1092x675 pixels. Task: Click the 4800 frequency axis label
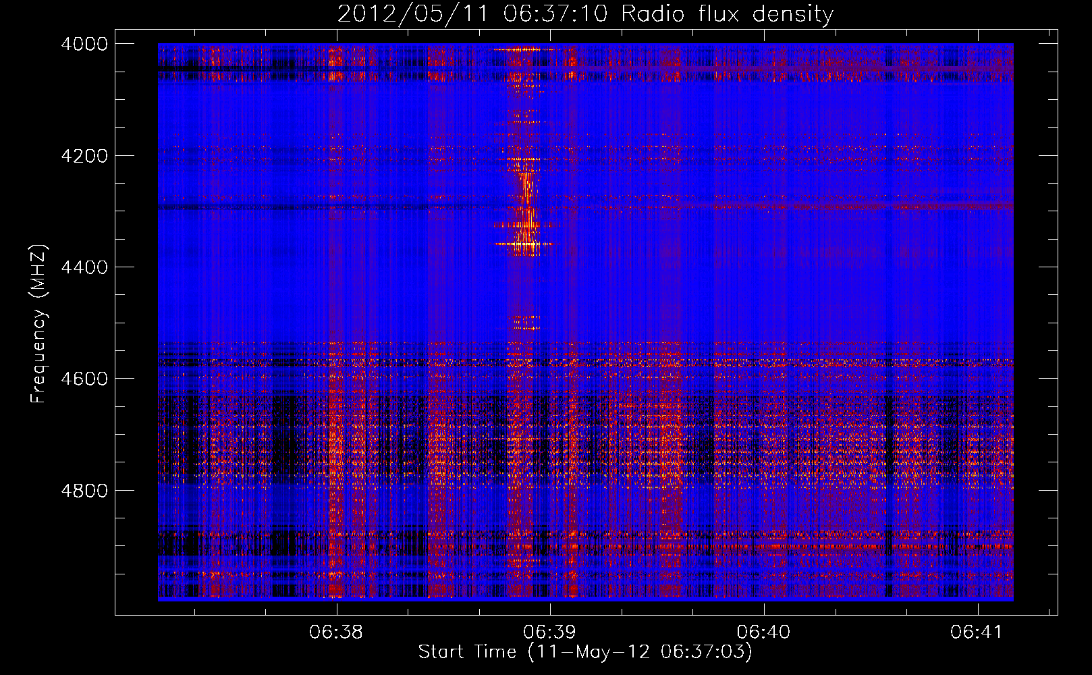84,490
